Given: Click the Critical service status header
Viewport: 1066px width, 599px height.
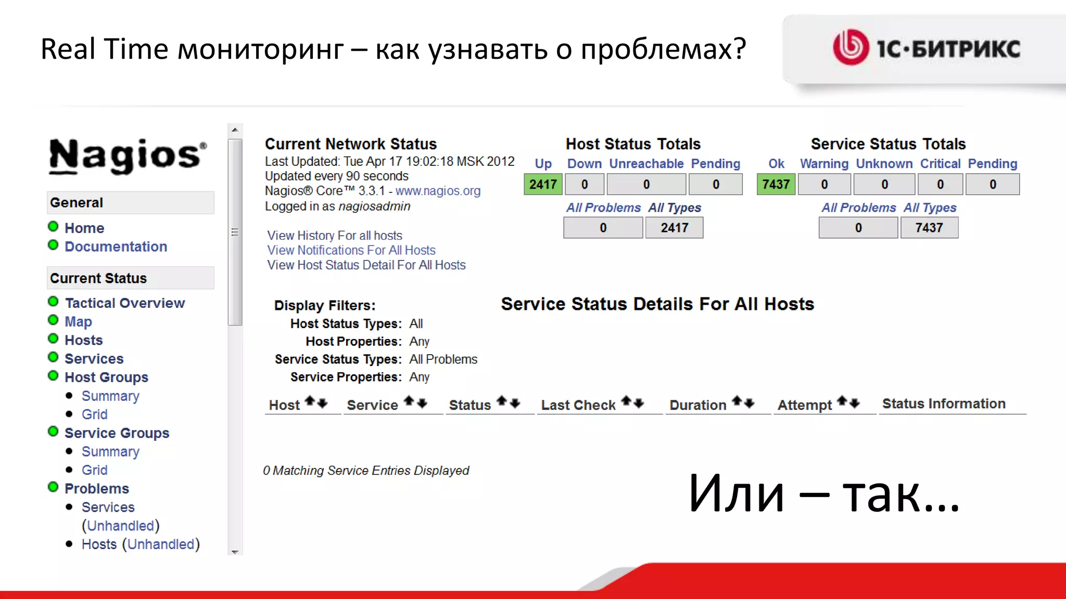Looking at the screenshot, I should click(941, 164).
